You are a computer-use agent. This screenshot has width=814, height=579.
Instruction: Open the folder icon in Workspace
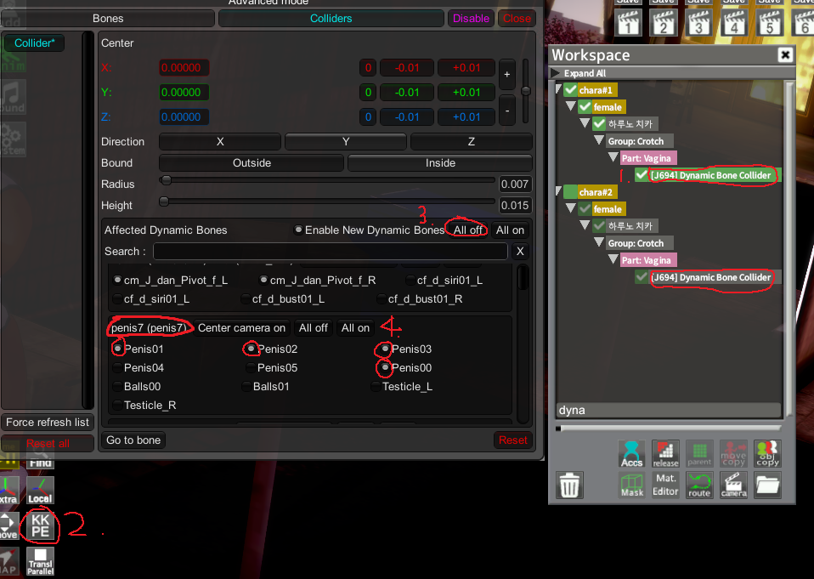[767, 485]
